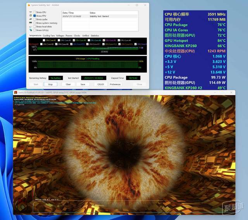Open the Unified tab
Screen dimensions: 248x220
pos(86,36)
